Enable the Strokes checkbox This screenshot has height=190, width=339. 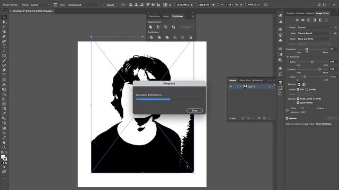tap(307, 89)
